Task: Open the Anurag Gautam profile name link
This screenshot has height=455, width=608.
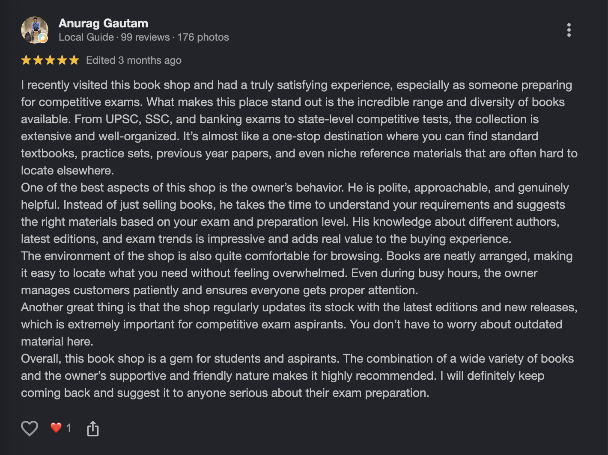Action: tap(103, 23)
